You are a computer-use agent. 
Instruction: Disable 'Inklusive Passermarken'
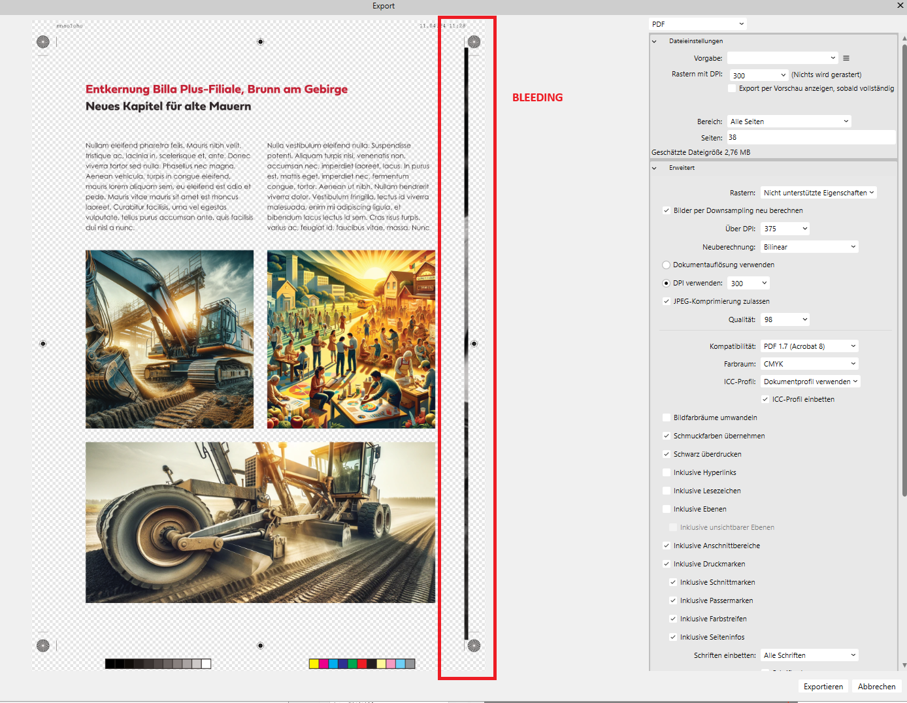[673, 600]
